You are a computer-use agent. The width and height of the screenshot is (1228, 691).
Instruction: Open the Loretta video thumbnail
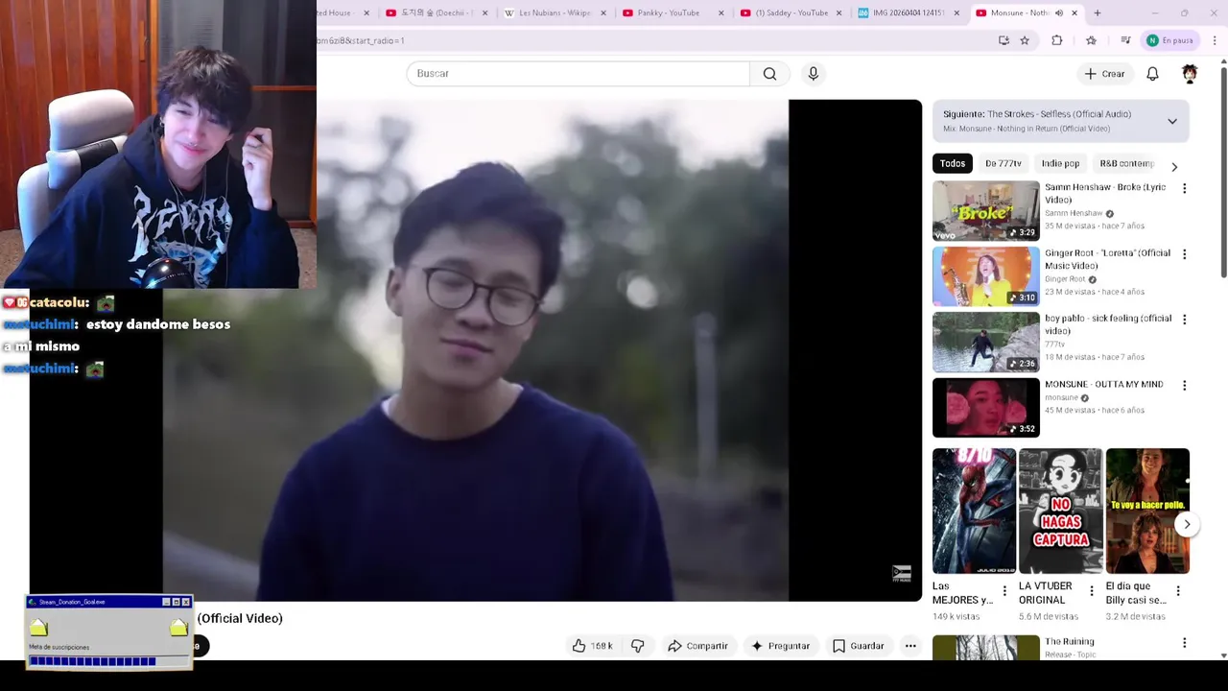click(985, 276)
